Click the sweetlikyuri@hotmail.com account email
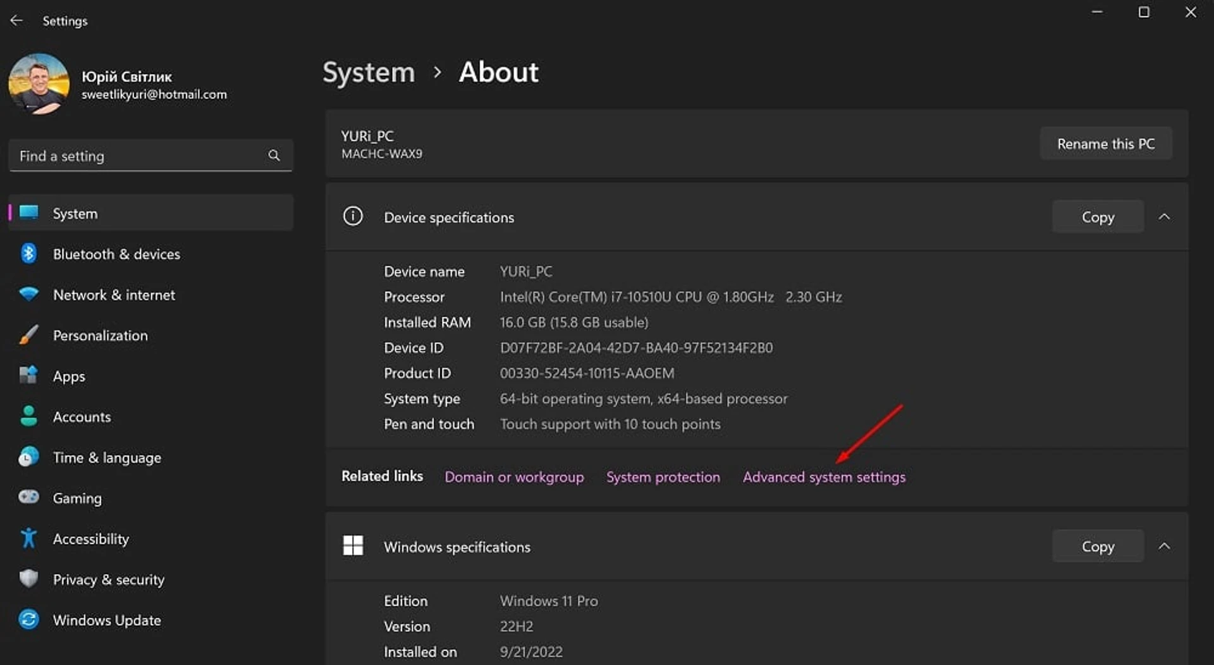 click(154, 94)
